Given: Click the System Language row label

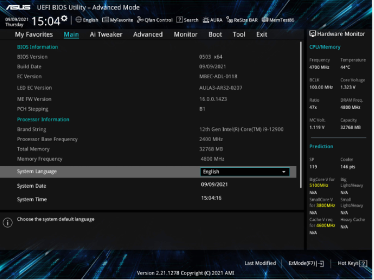Looking at the screenshot, I should pyautogui.click(x=37, y=172).
